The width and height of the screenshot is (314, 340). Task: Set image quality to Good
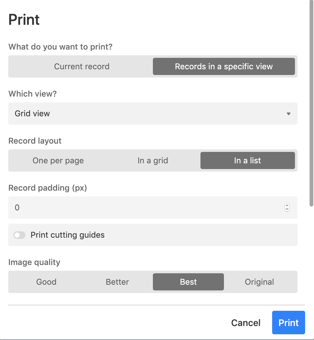[x=46, y=282]
